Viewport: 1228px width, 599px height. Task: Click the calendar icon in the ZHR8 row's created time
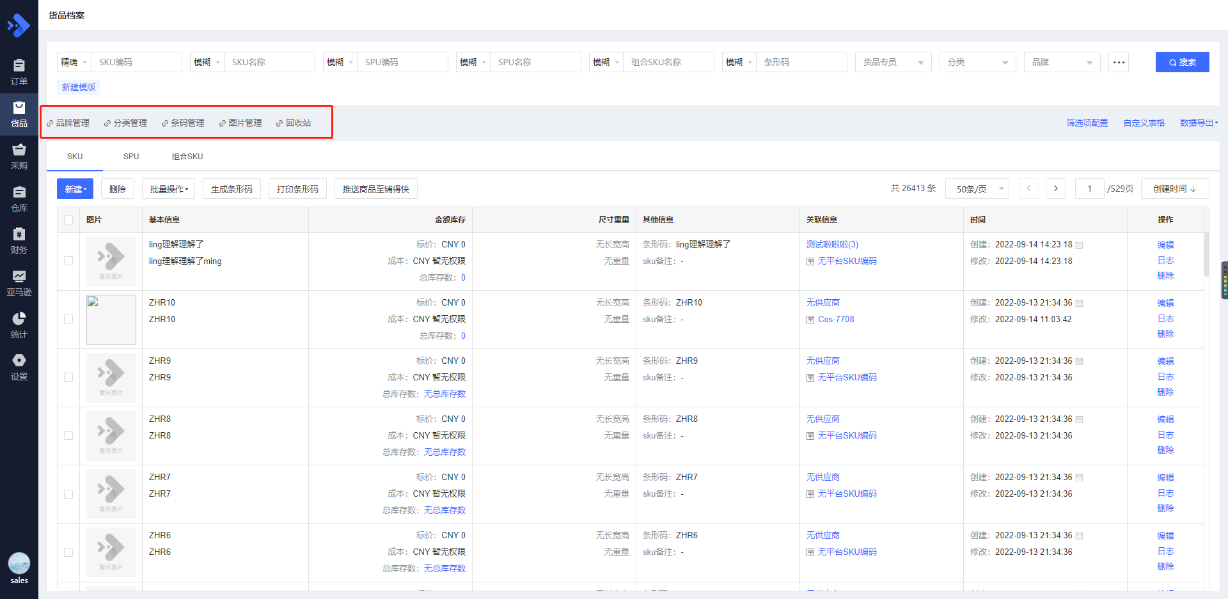pos(1080,419)
